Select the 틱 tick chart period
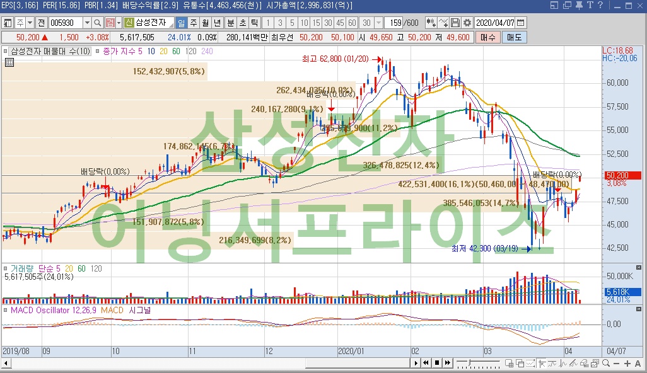 [x=254, y=23]
